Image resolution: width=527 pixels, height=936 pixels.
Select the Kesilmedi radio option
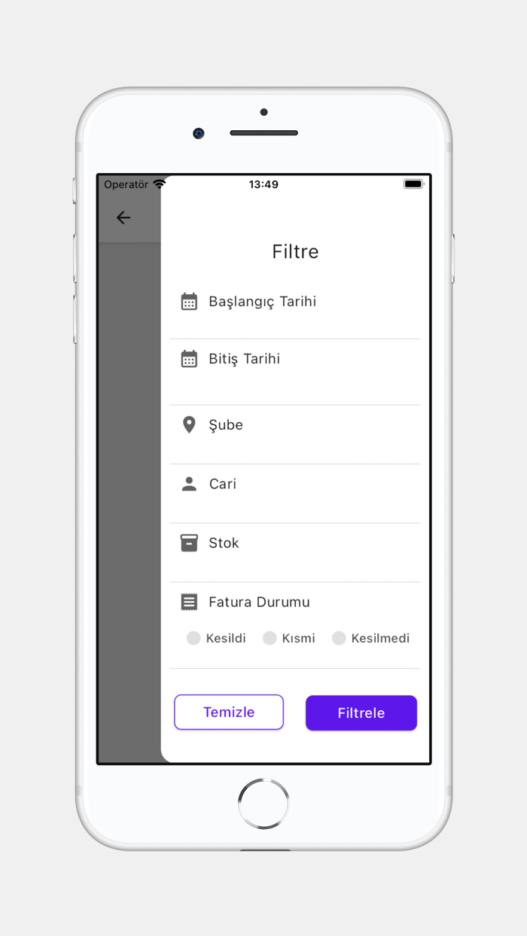339,638
